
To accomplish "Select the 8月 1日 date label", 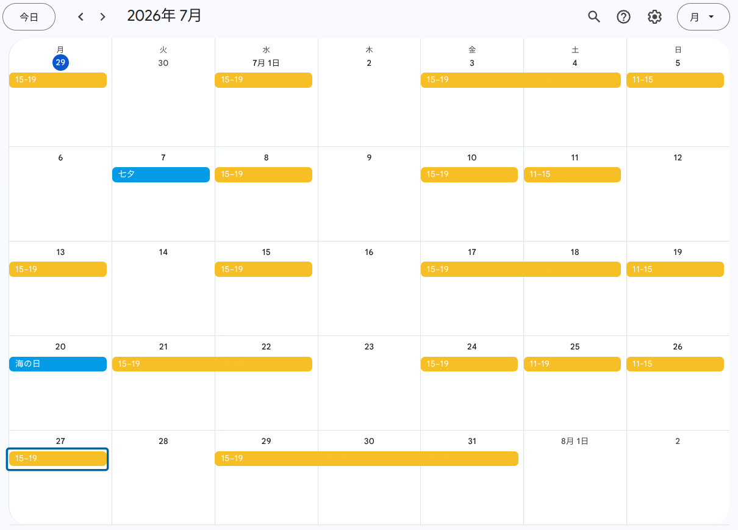I will [575, 441].
